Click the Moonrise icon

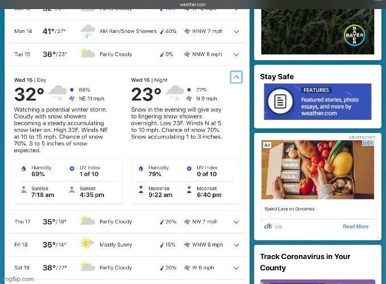141,189
